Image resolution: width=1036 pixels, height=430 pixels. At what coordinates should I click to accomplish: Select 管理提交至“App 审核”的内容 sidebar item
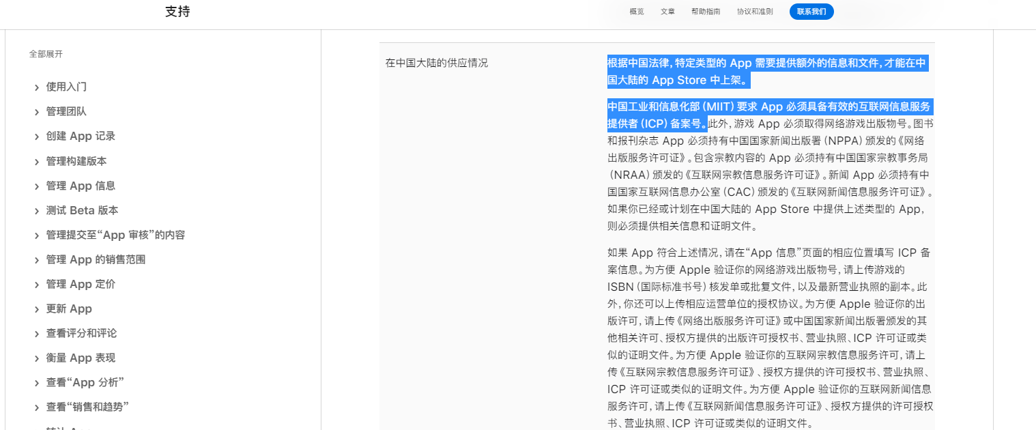click(x=115, y=235)
